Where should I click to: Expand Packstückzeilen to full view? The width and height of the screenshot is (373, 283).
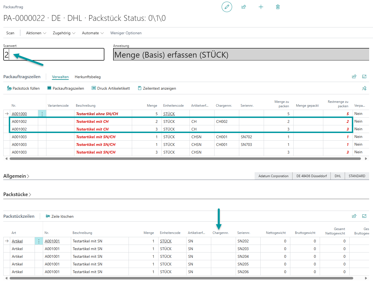click(x=364, y=216)
